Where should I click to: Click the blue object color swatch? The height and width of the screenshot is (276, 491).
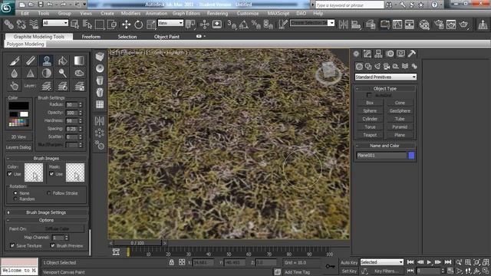(411, 155)
